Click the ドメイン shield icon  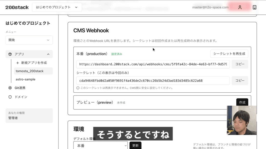(10, 97)
